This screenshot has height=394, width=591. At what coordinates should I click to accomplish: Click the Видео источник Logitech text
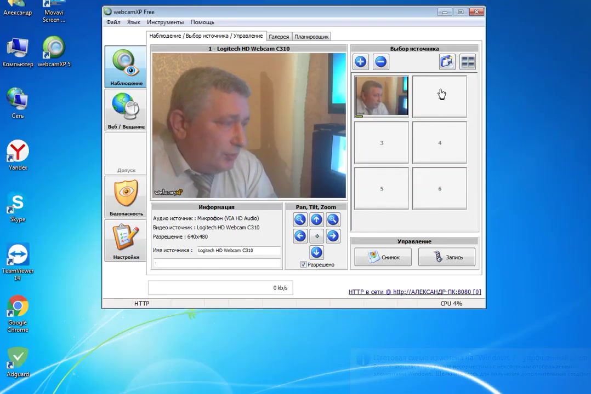coord(206,227)
